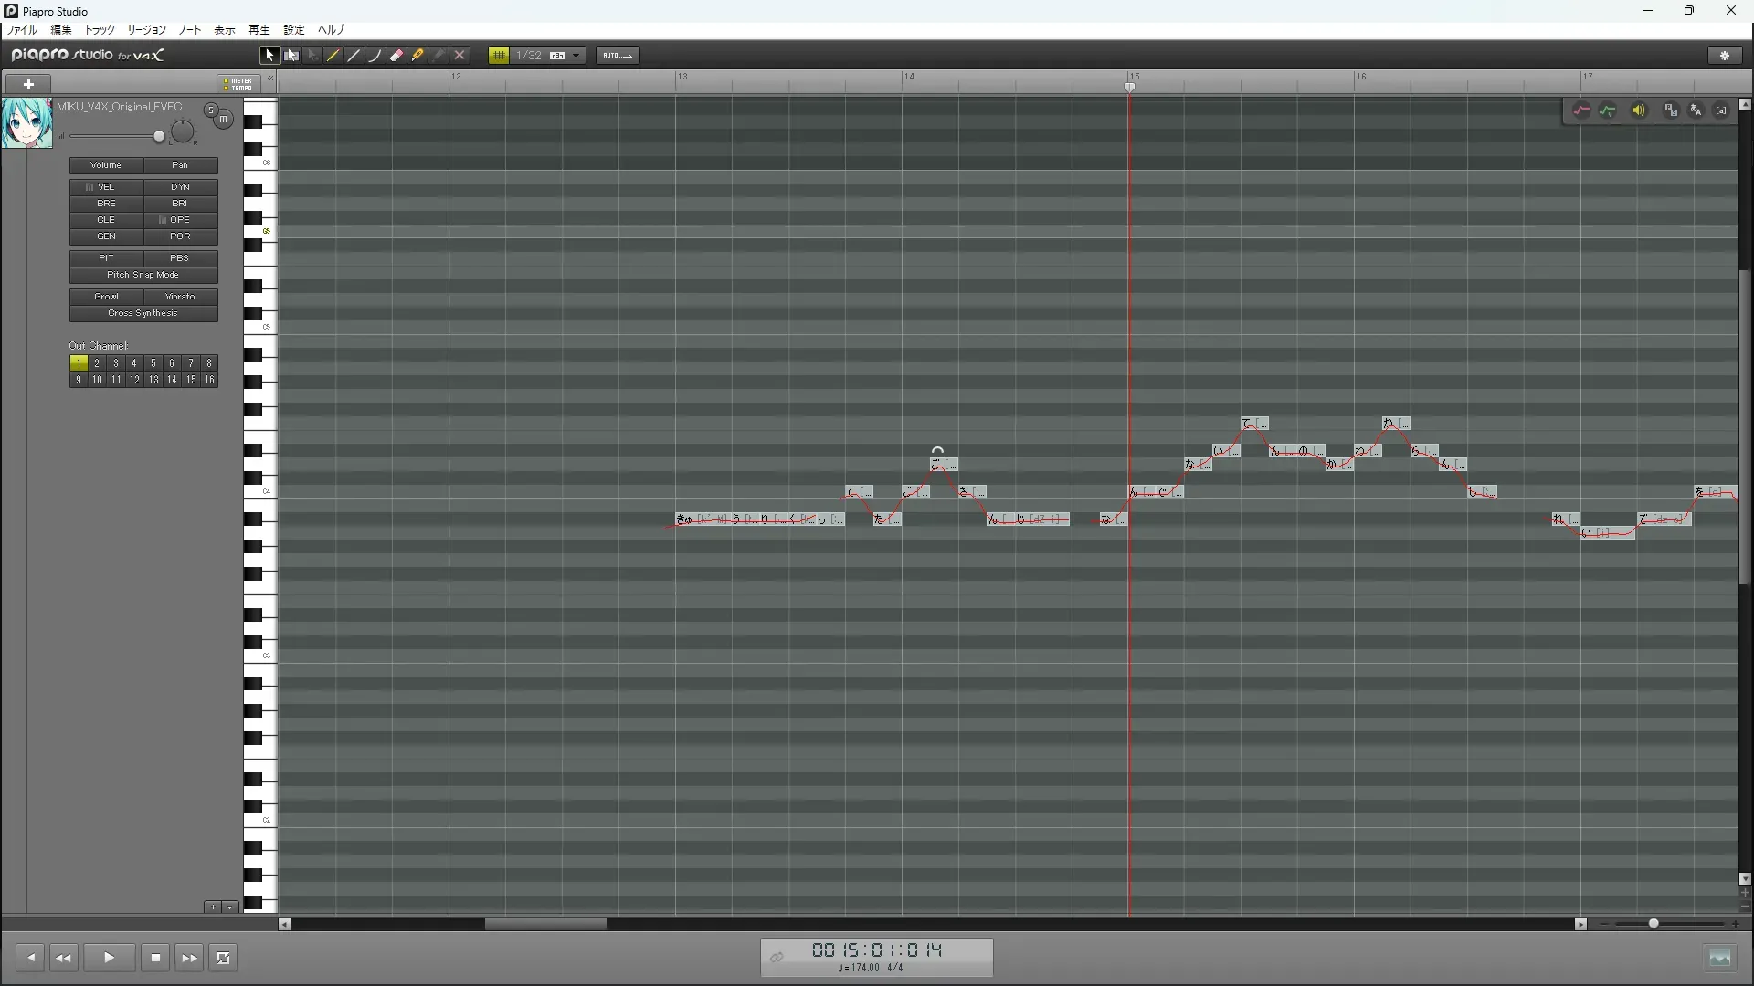The height and width of the screenshot is (986, 1754).
Task: Click the phoneme symbol [a] display icon
Action: (x=1721, y=110)
